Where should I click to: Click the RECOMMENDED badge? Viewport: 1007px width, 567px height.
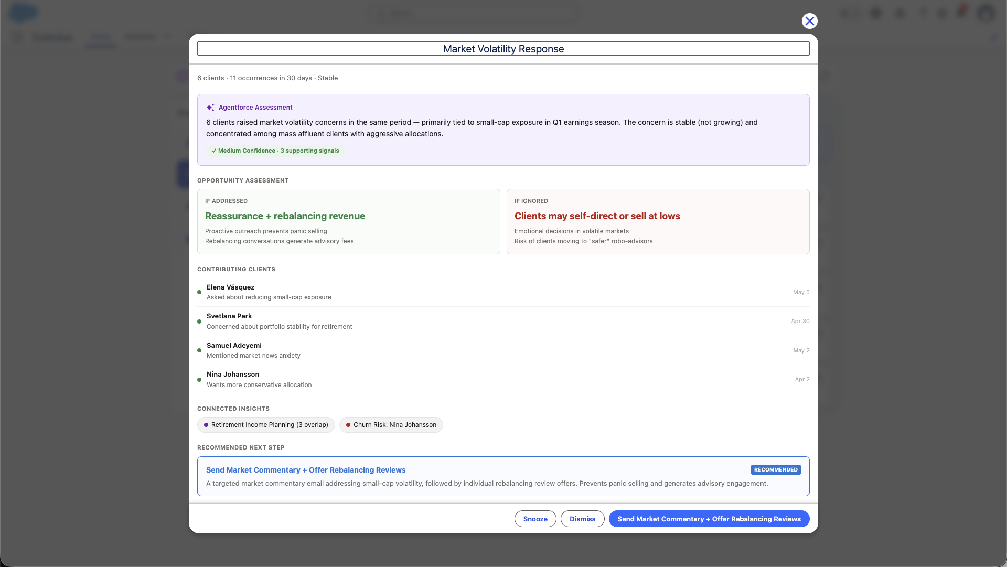click(776, 470)
